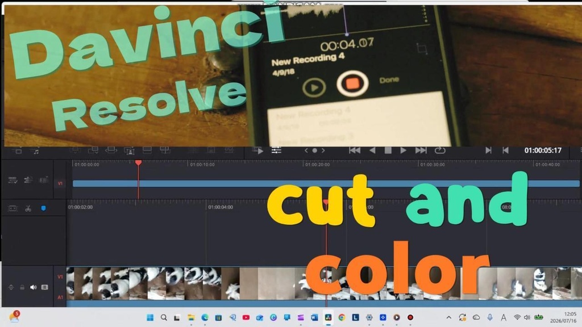Jump to the last frame with skip-forward button
The image size is (582, 327).
pyautogui.click(x=421, y=150)
